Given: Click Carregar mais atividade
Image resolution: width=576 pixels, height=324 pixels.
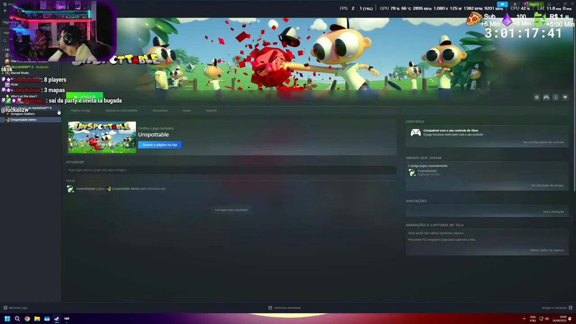Looking at the screenshot, I should click(x=231, y=210).
